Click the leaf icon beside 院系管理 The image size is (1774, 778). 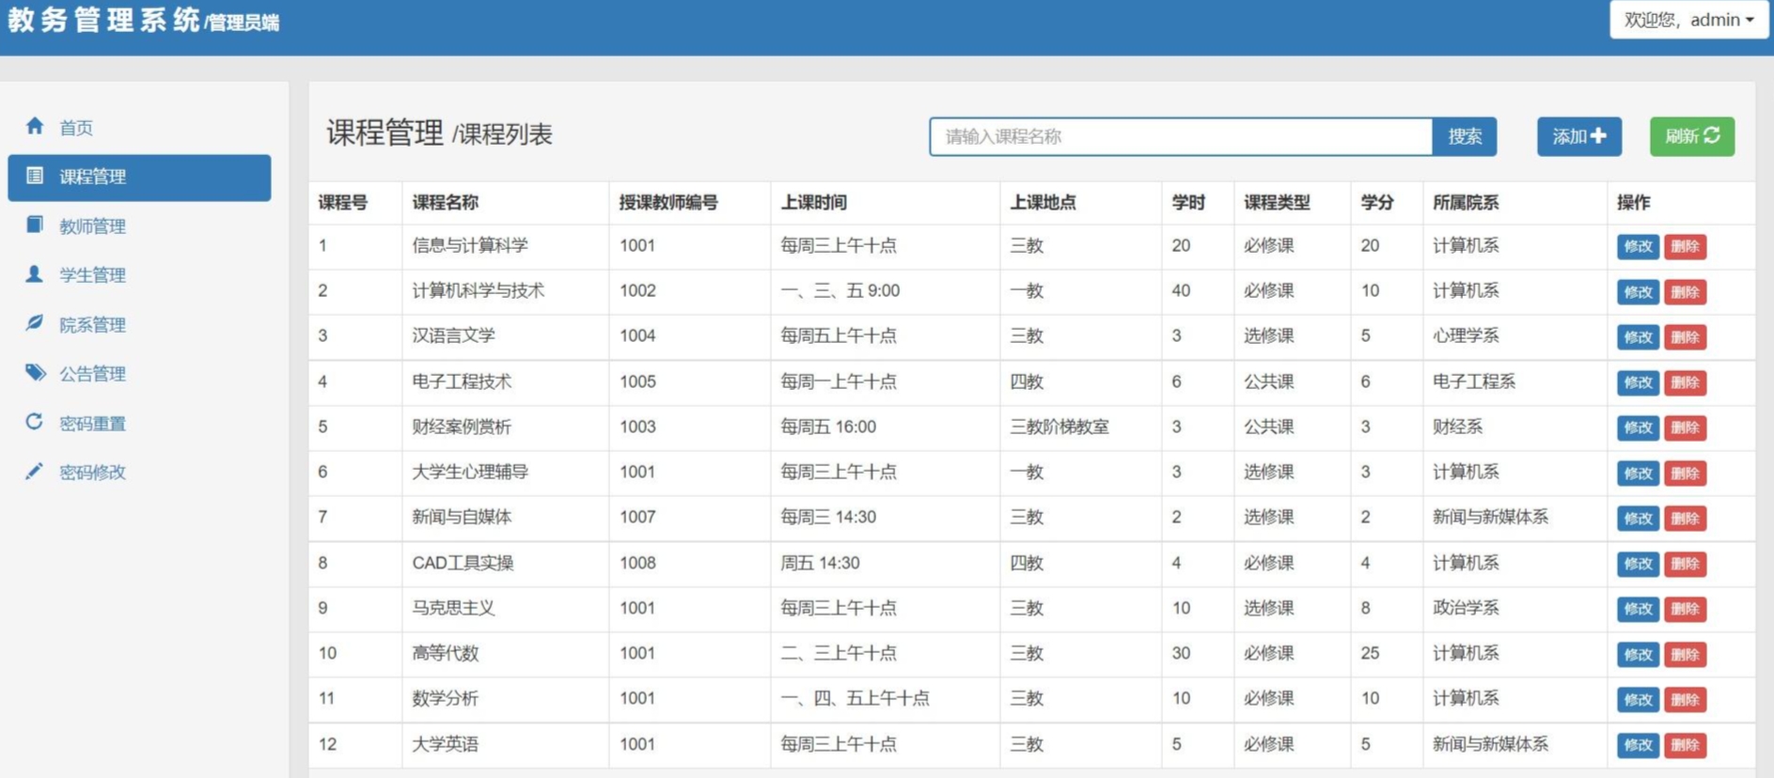pos(35,323)
